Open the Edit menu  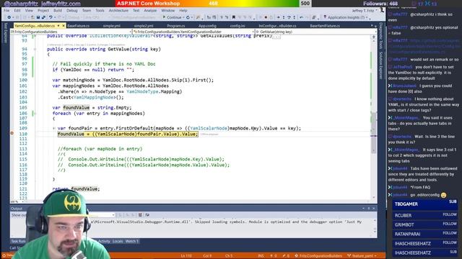point(17,11)
